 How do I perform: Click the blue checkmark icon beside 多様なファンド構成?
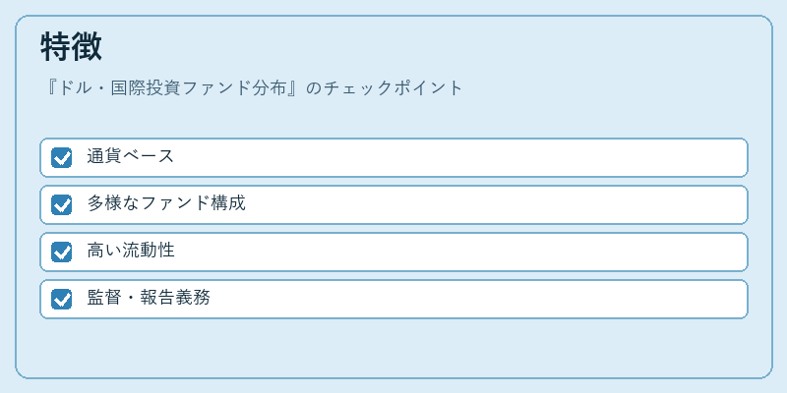point(62,204)
